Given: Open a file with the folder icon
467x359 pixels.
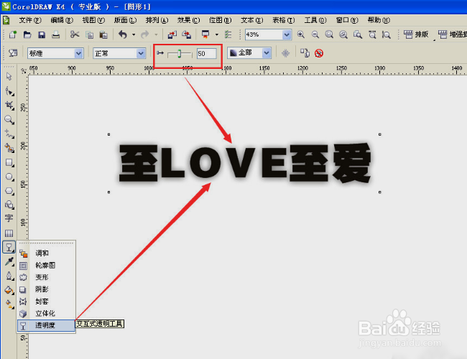Looking at the screenshot, I should point(27,34).
